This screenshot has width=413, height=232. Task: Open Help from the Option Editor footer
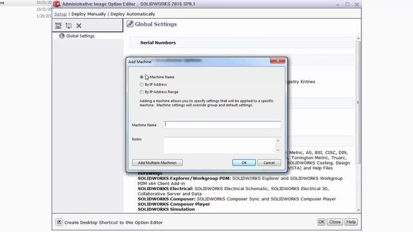pos(351,222)
